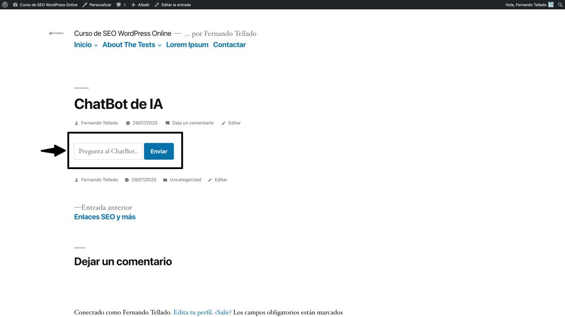Click the ¿Salir? logout link

[x=223, y=312]
